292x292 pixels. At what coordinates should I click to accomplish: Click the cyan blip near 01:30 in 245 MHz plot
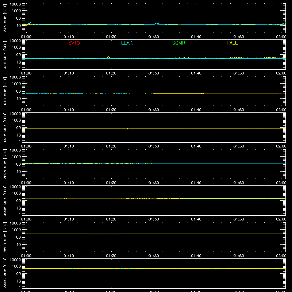tap(157, 24)
